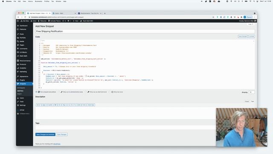Collapse the WordPress admin menu

[x=24, y=114]
